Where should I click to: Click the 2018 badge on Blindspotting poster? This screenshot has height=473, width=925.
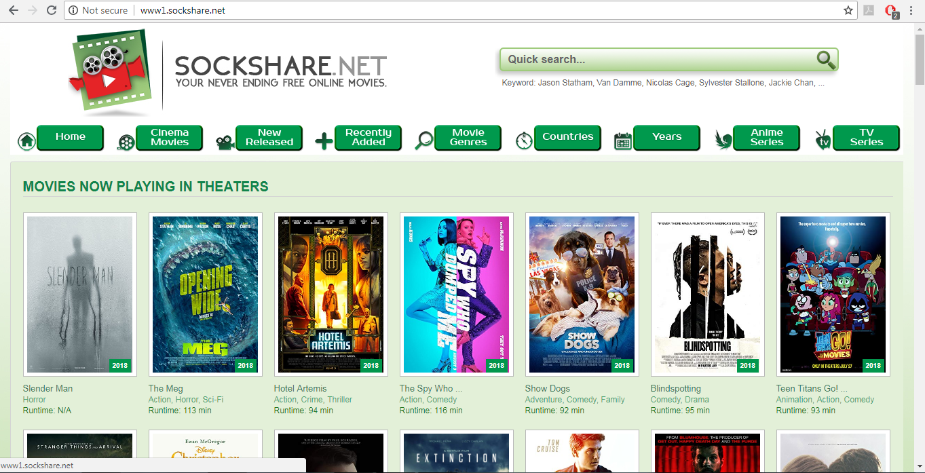[748, 365]
